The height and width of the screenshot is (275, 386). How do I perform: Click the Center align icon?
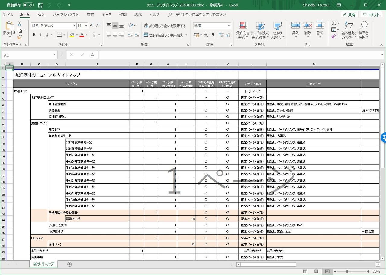pos(115,35)
